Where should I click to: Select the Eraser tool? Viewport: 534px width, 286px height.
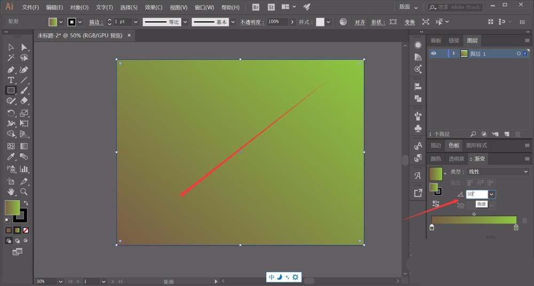[24, 101]
